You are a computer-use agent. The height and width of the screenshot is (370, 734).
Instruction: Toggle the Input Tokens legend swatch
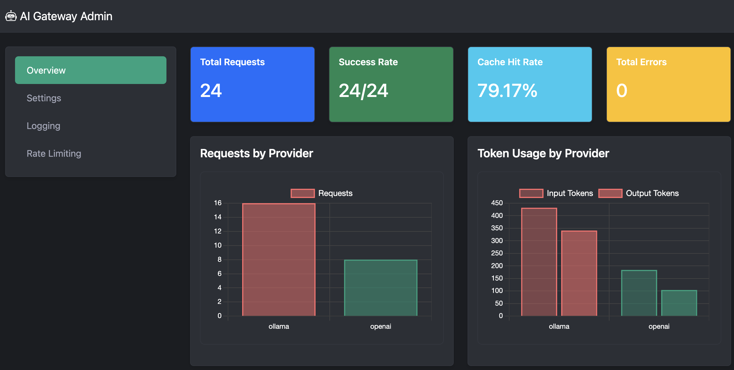(x=531, y=193)
